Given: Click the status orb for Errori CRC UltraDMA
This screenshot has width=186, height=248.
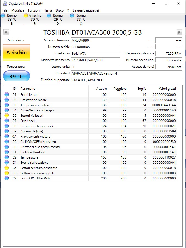Looking at the screenshot, I should 7,178.
